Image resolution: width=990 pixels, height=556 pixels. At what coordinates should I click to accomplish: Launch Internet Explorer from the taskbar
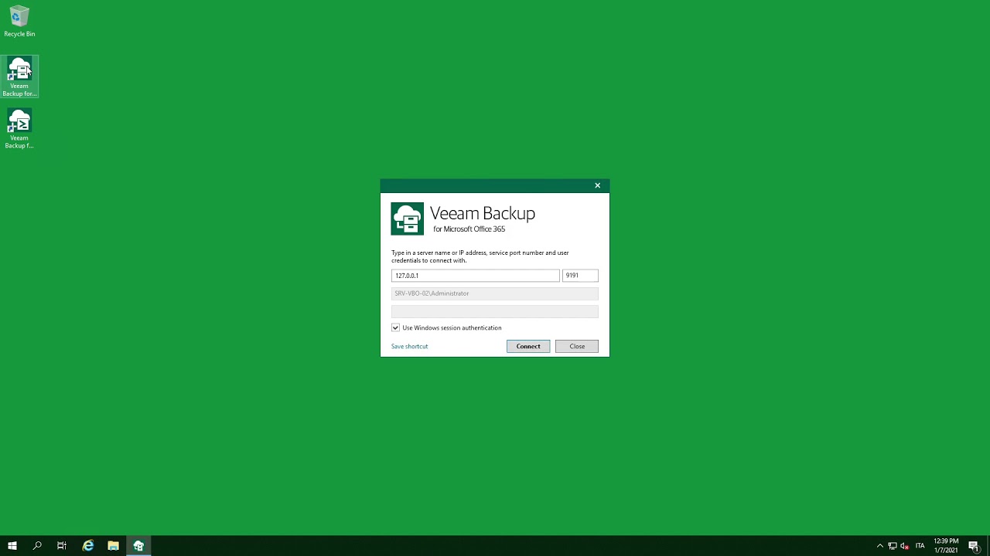(88, 546)
